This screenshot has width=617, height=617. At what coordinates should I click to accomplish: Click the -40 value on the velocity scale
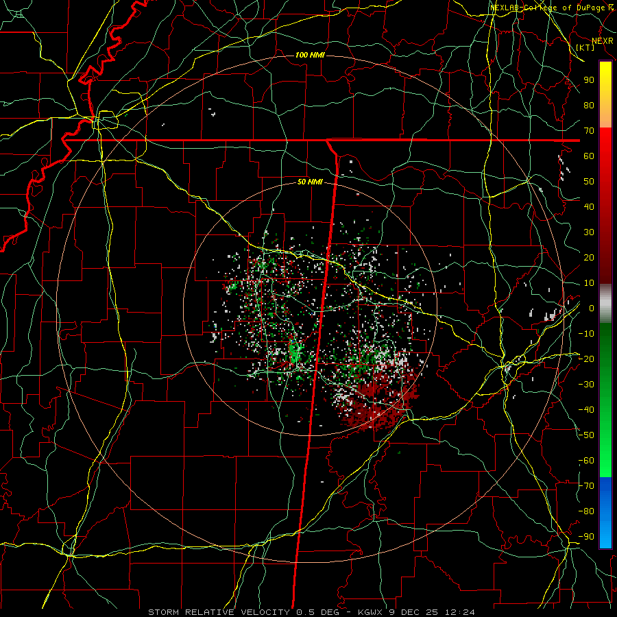click(586, 410)
